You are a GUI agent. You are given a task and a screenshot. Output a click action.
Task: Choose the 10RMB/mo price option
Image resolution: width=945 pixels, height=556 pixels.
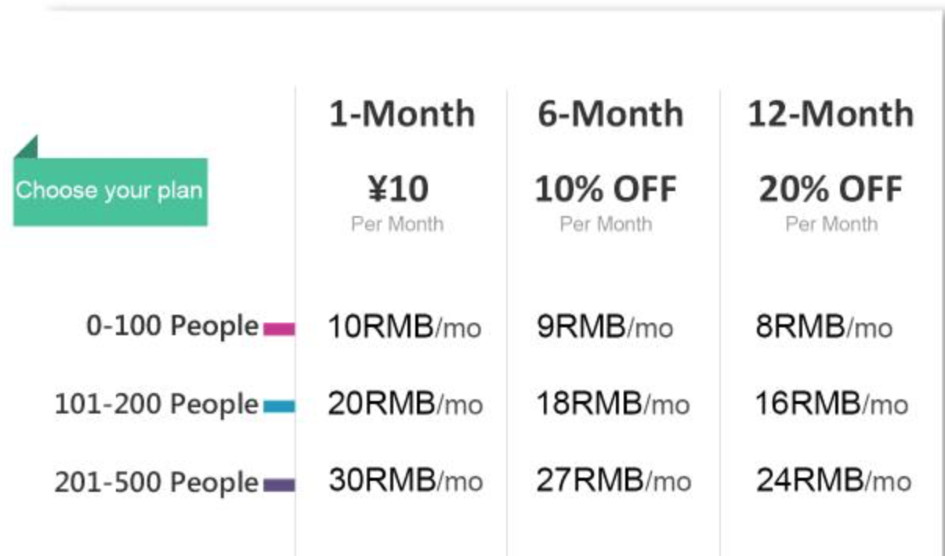click(404, 327)
